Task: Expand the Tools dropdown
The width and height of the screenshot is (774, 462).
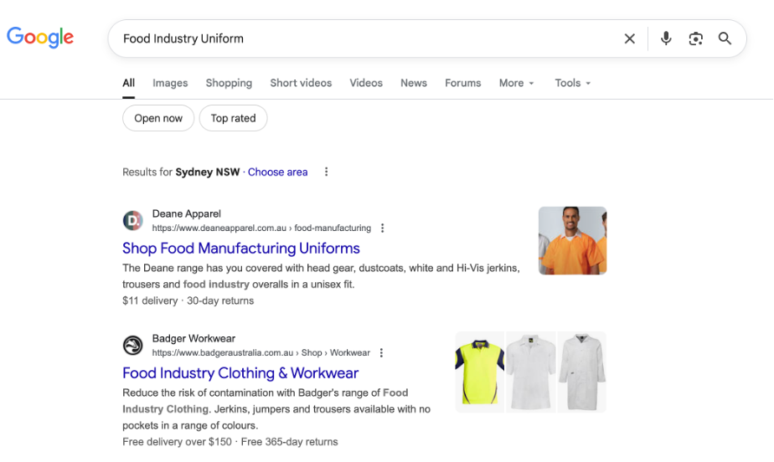Action: [x=572, y=83]
